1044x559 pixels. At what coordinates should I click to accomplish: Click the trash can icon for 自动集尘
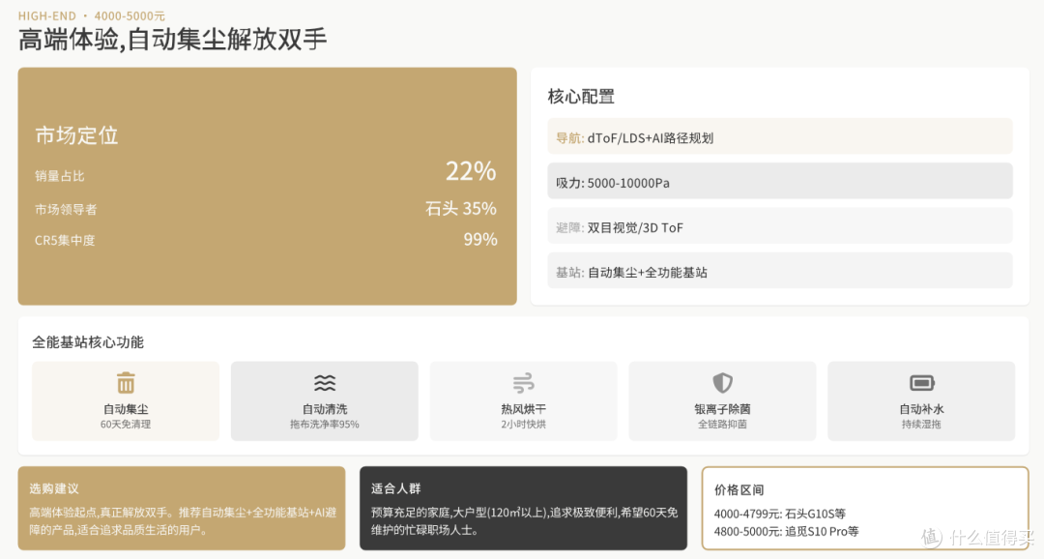[126, 383]
